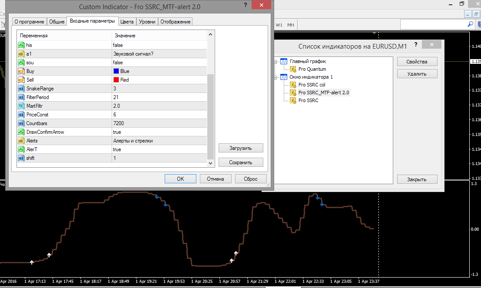
Task: Click the Сброс button
Action: point(251,179)
